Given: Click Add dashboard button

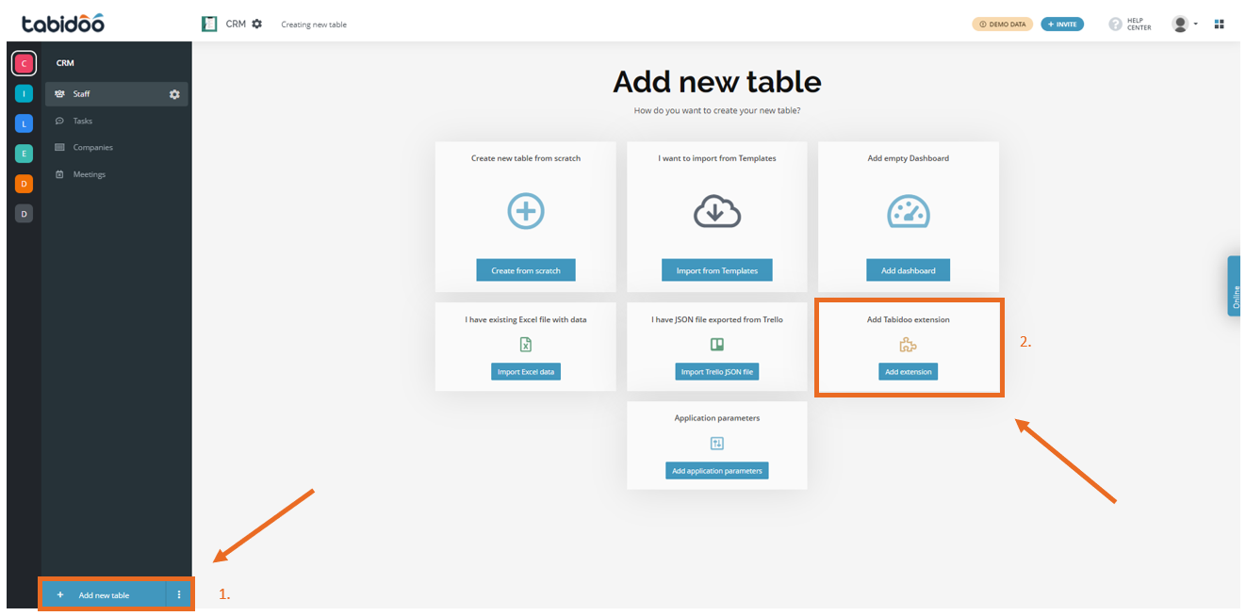Looking at the screenshot, I should click(x=909, y=270).
